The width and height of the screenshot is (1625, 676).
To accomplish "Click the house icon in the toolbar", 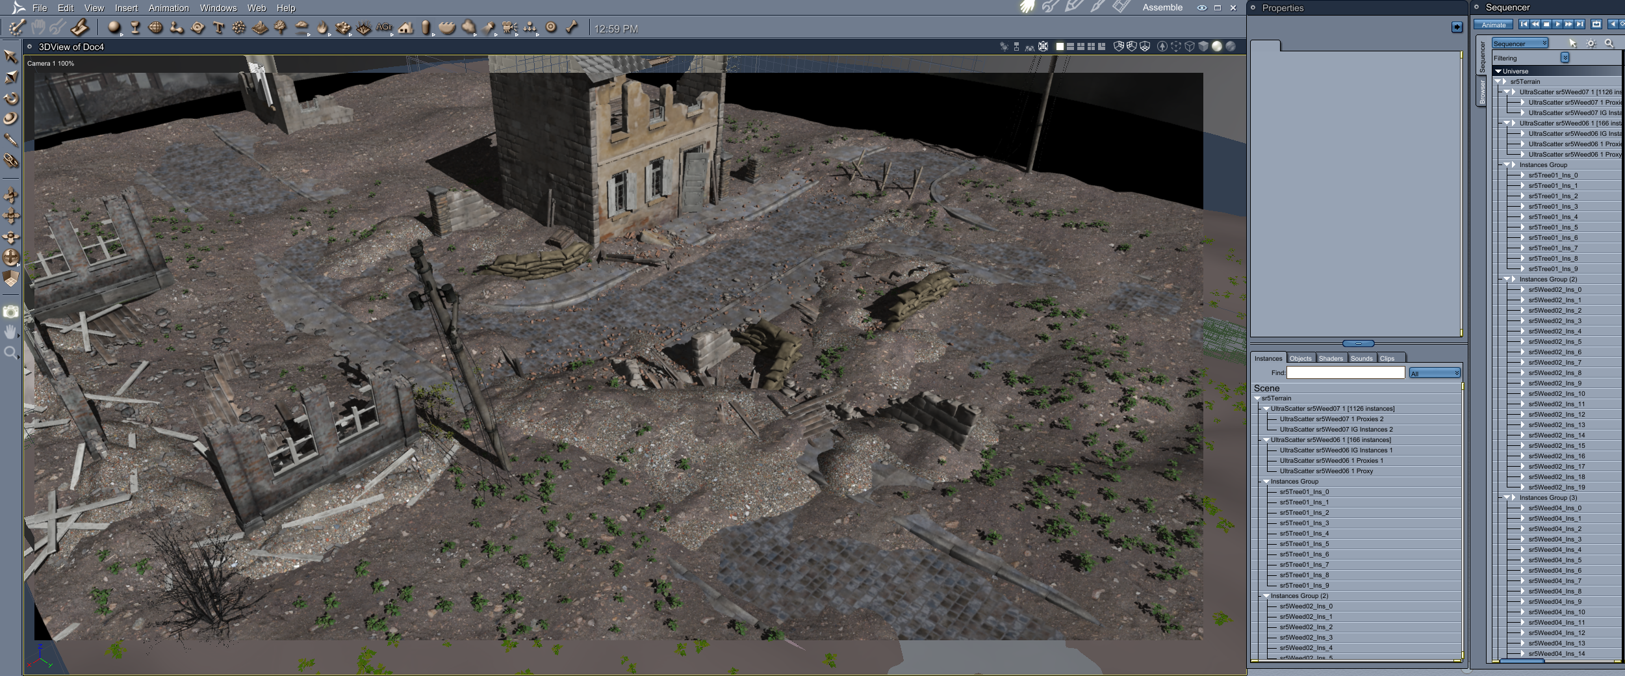I will coord(405,27).
